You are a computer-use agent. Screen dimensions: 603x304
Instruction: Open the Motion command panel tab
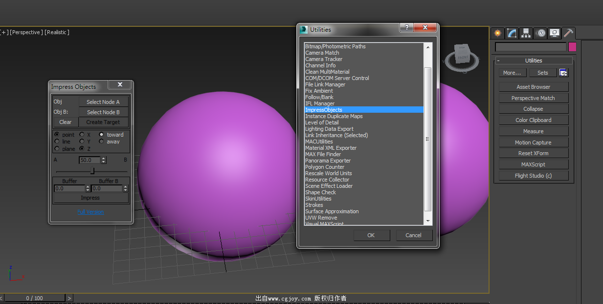(540, 33)
